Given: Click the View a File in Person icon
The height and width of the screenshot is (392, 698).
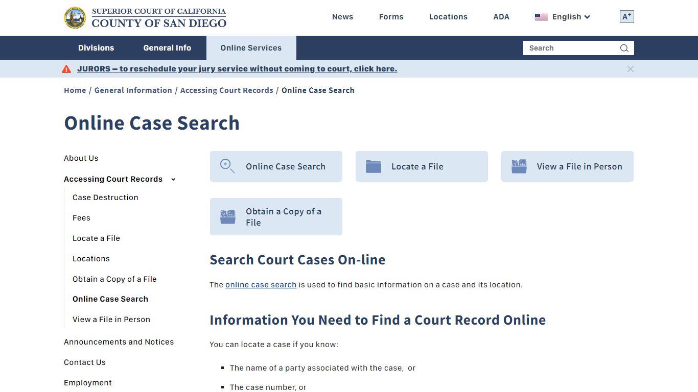Looking at the screenshot, I should 519,166.
